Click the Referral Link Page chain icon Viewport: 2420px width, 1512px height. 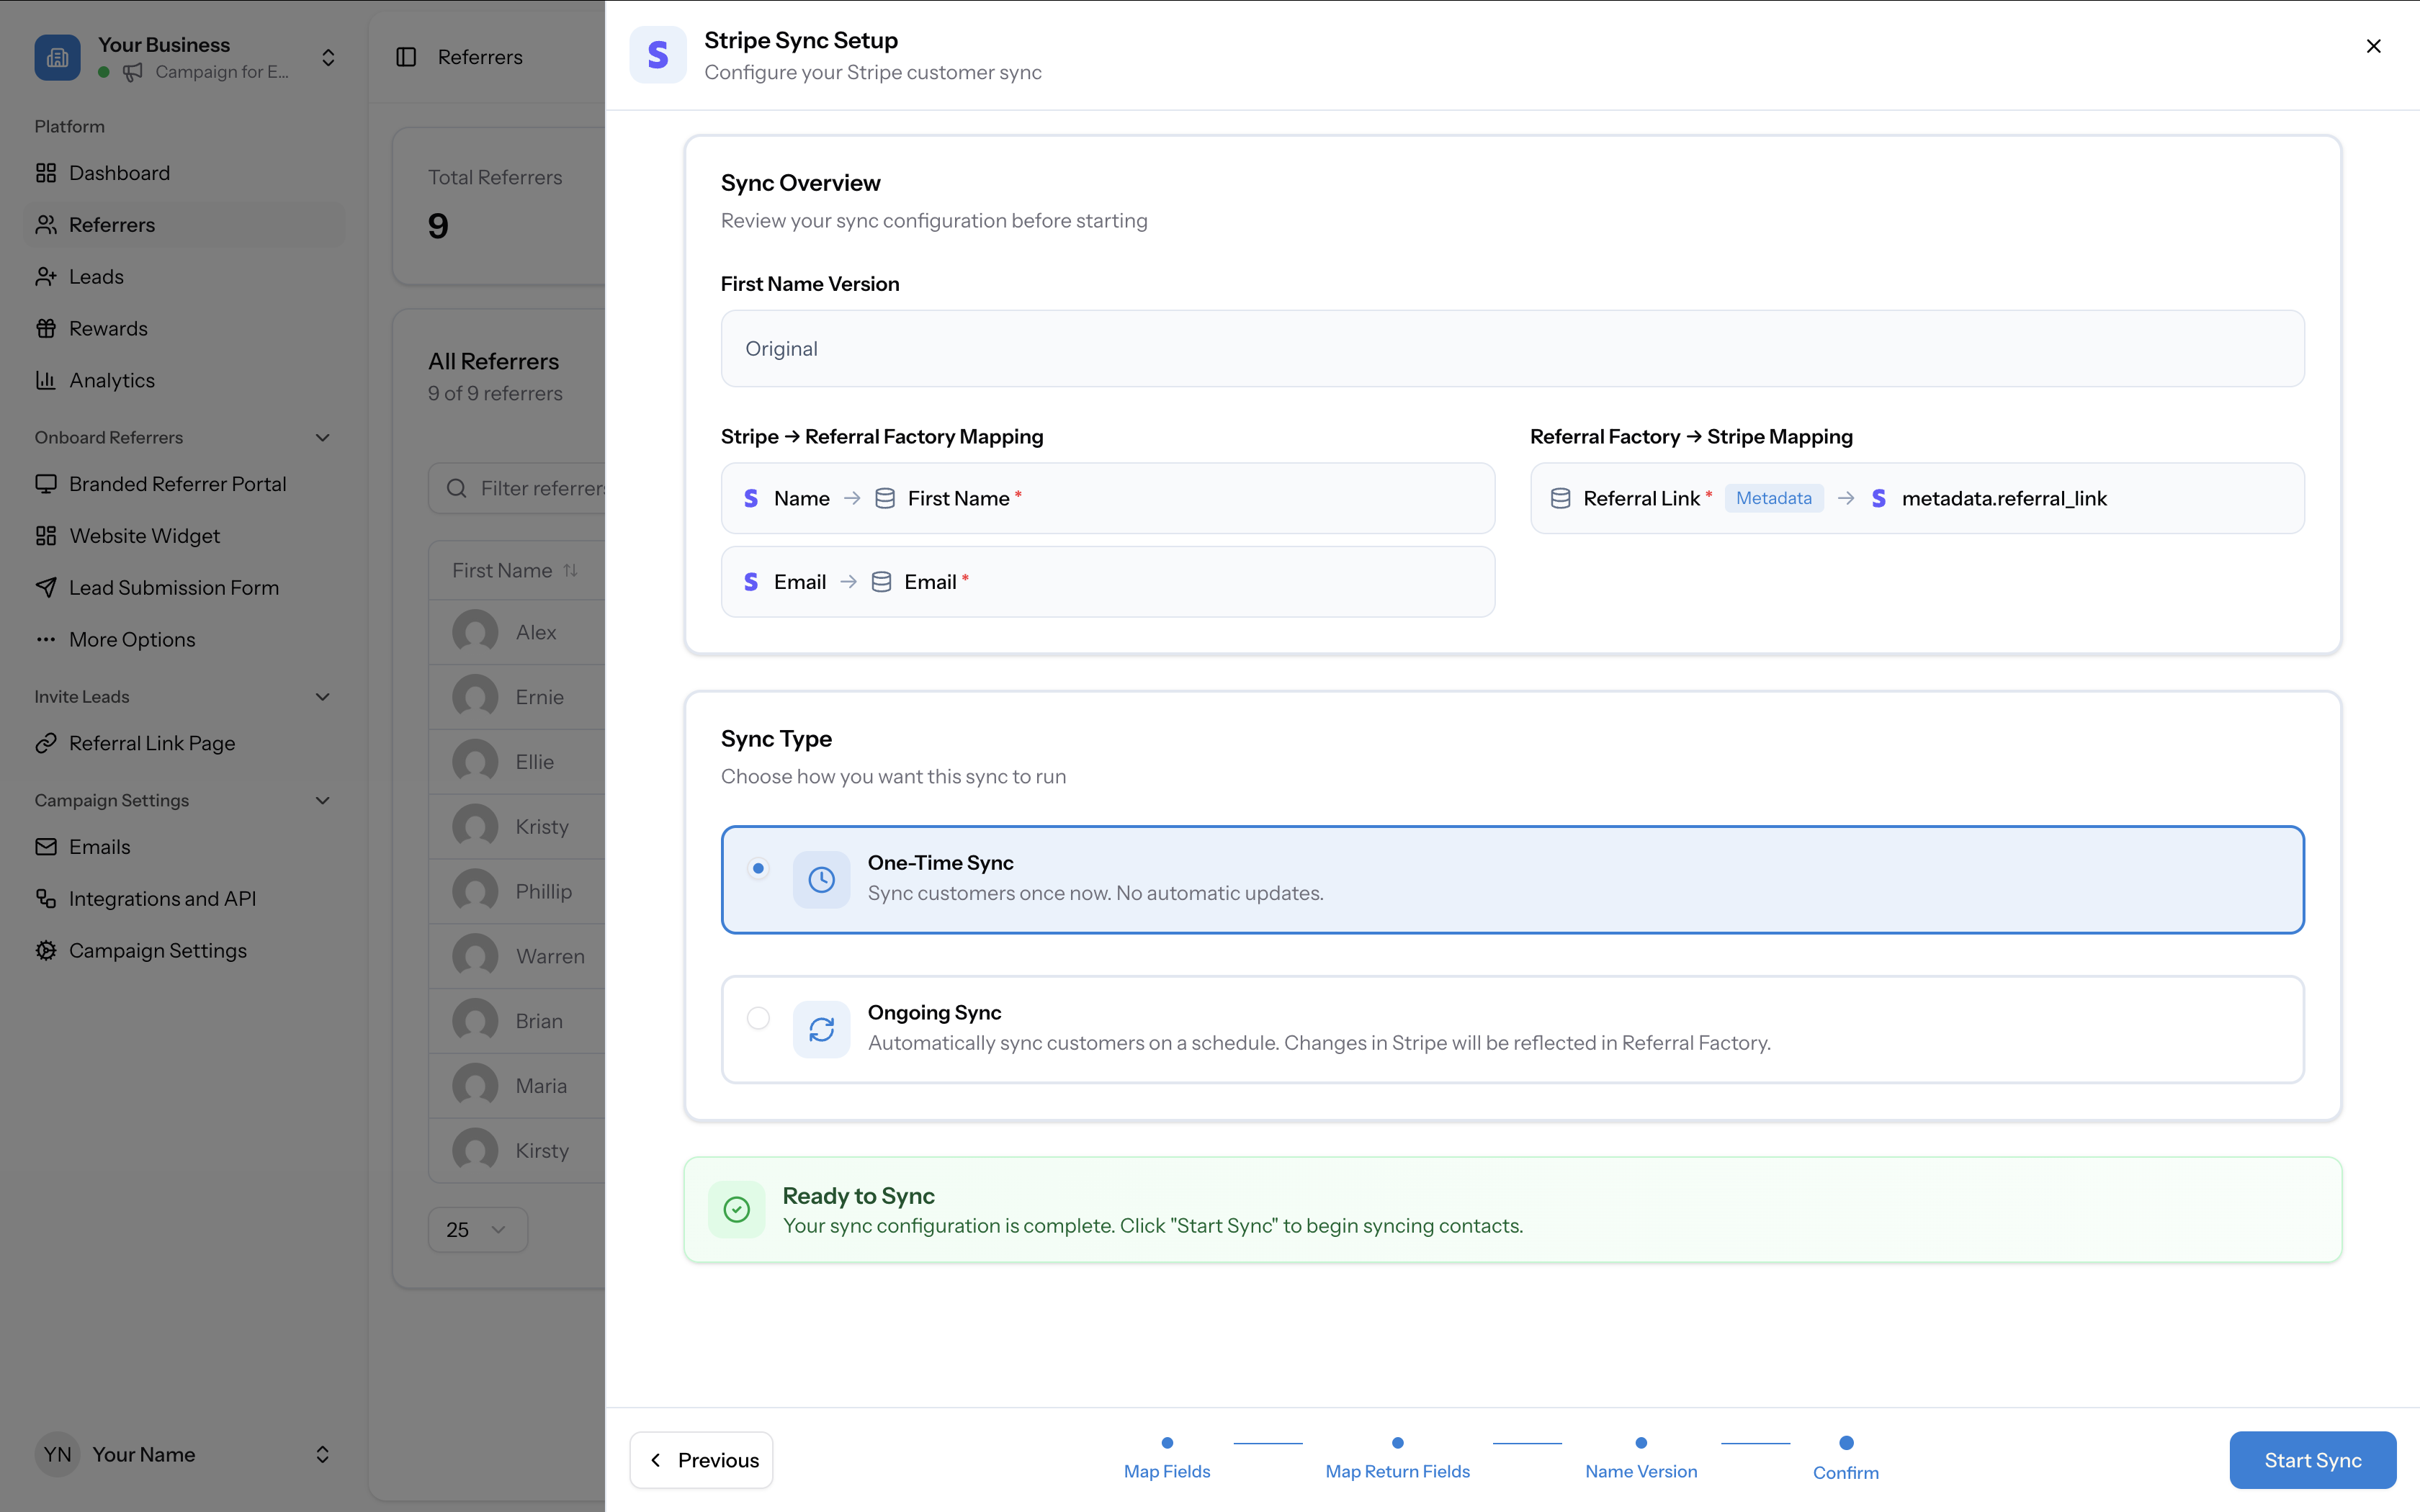[x=46, y=742]
